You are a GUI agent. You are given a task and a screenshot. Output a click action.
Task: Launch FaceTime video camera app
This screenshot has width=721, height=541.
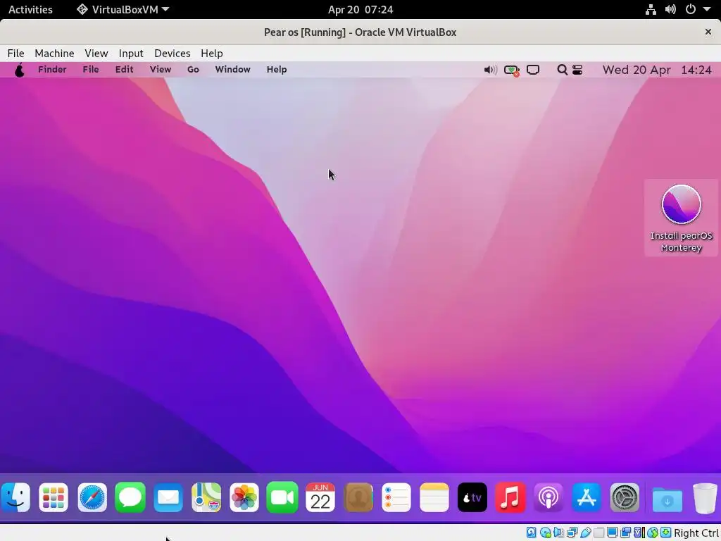(282, 497)
